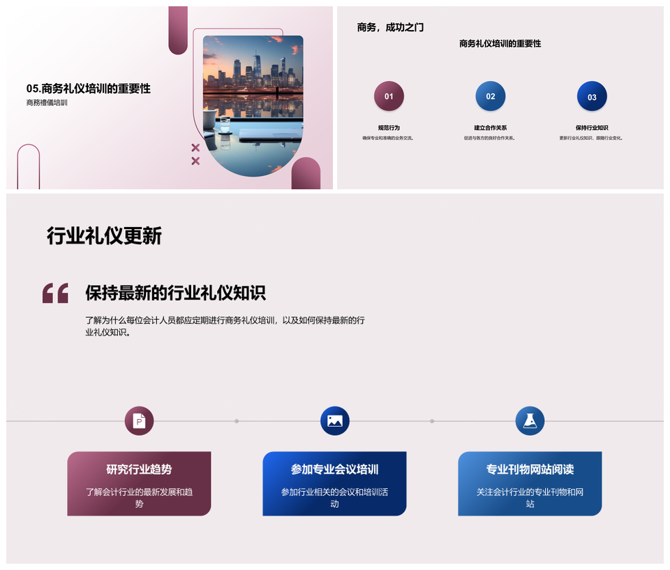Click the label 保持行业知识
670x570 pixels.
(592, 128)
